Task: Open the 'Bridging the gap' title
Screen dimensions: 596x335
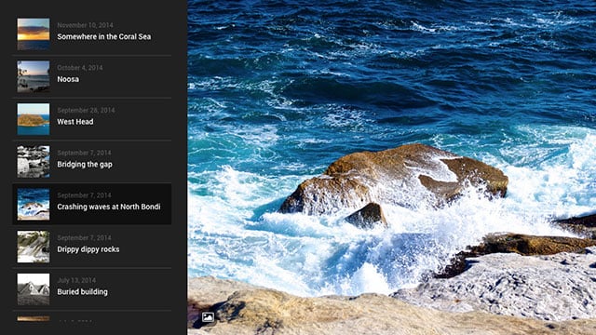Action: (85, 165)
